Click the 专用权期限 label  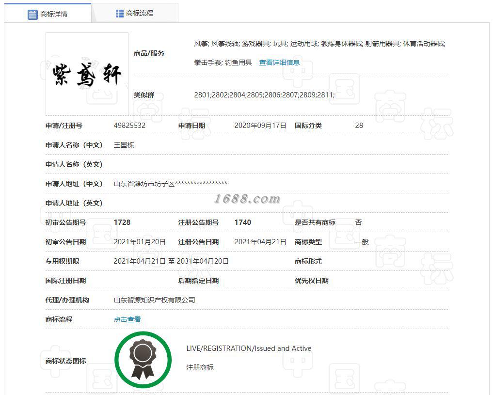point(63,261)
